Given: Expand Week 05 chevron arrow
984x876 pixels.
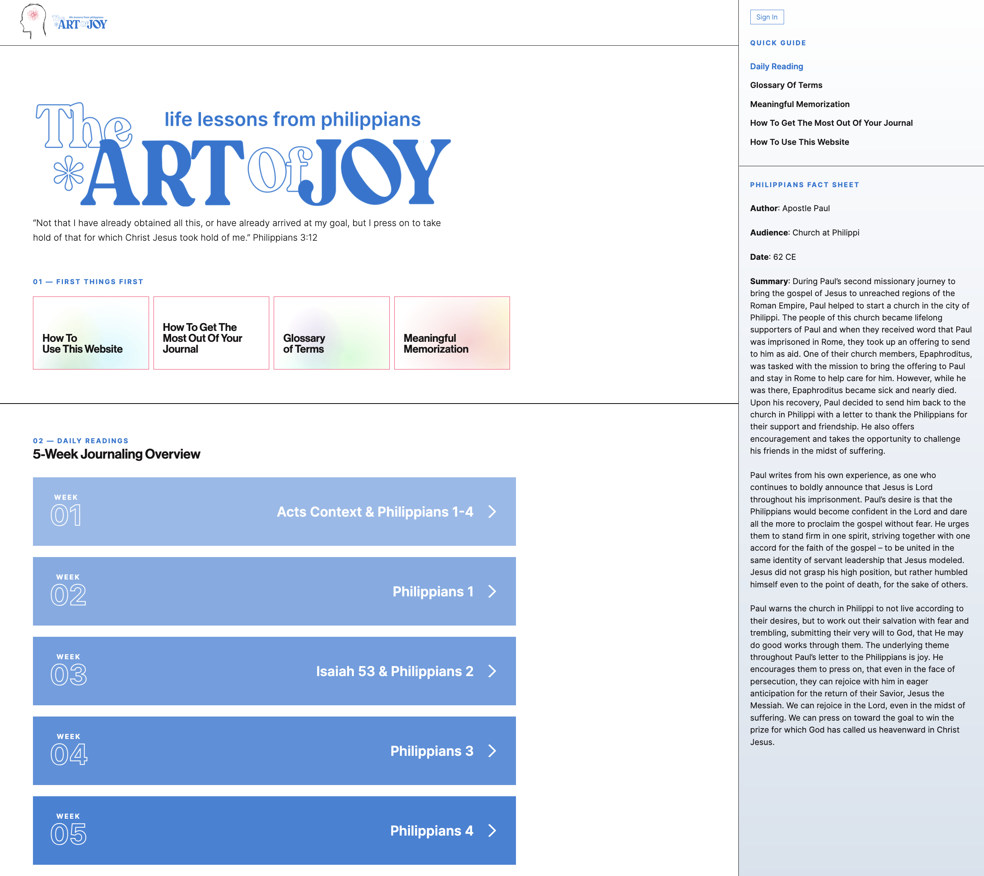Looking at the screenshot, I should point(492,831).
